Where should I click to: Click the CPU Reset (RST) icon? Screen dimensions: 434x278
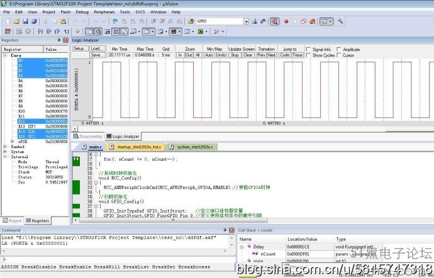click(x=8, y=31)
